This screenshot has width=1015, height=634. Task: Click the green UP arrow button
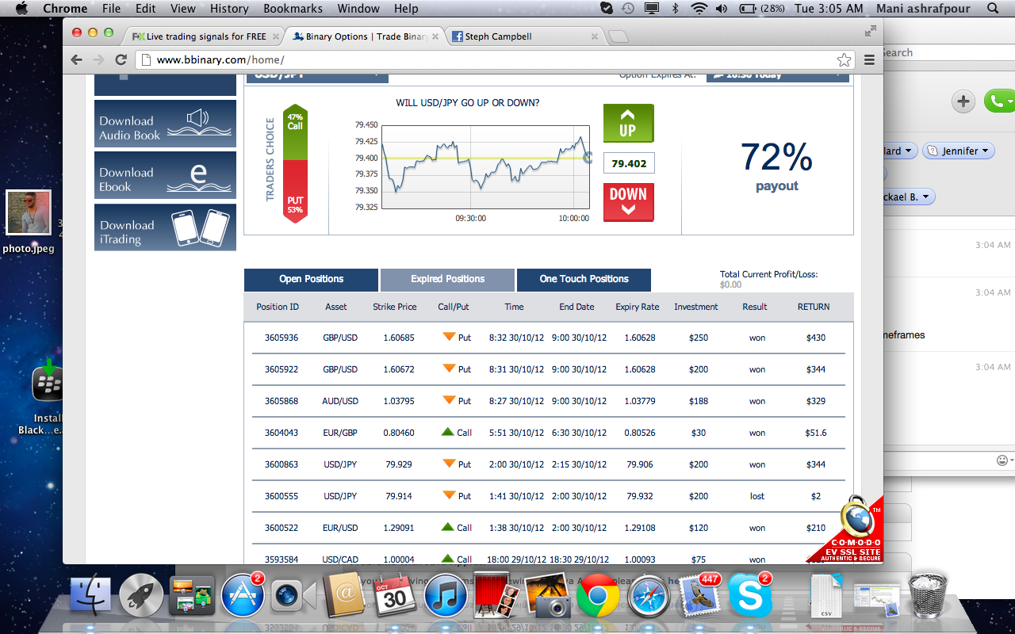click(628, 123)
